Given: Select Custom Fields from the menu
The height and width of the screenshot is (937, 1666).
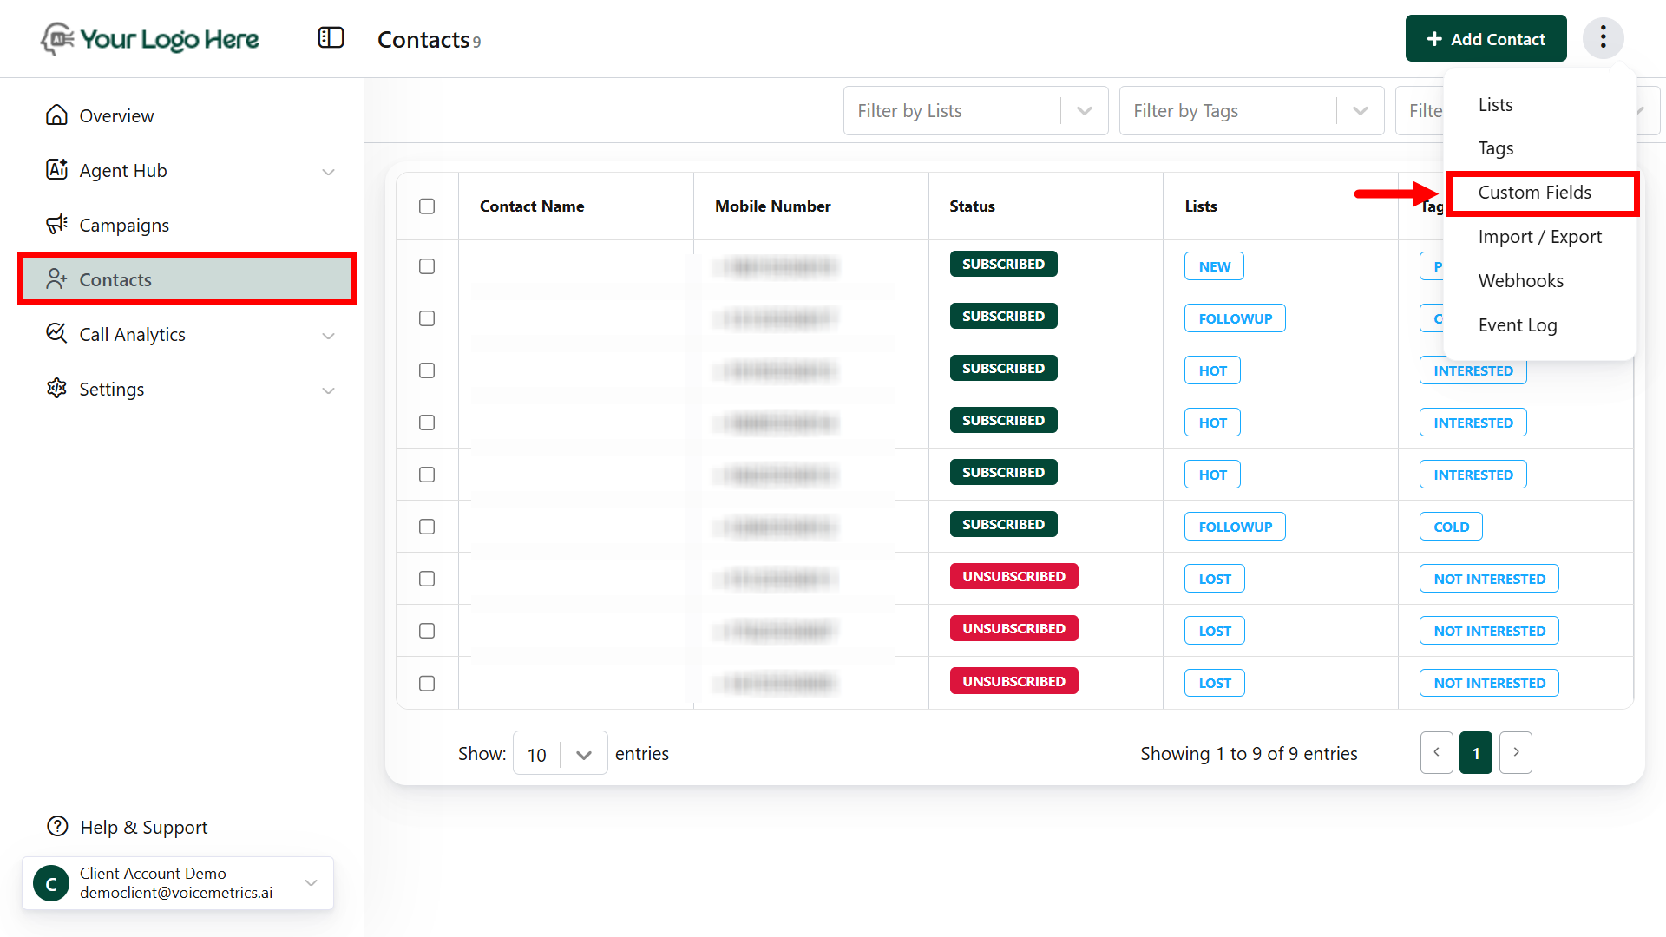Looking at the screenshot, I should pos(1534,193).
